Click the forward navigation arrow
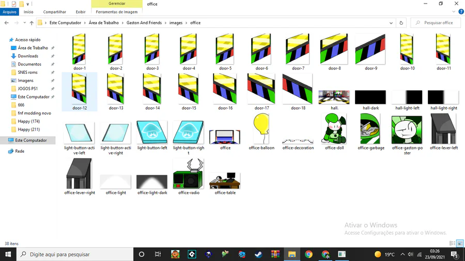 pos(17,23)
